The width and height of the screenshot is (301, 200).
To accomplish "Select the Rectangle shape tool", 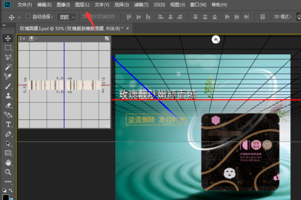I will 8,153.
